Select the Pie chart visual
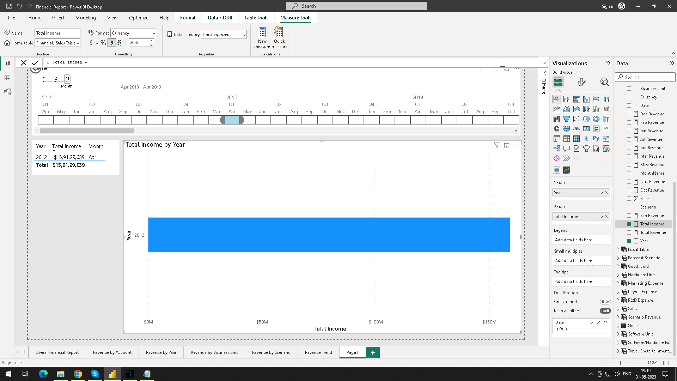Viewport: 677px width, 381px height. 586,119
